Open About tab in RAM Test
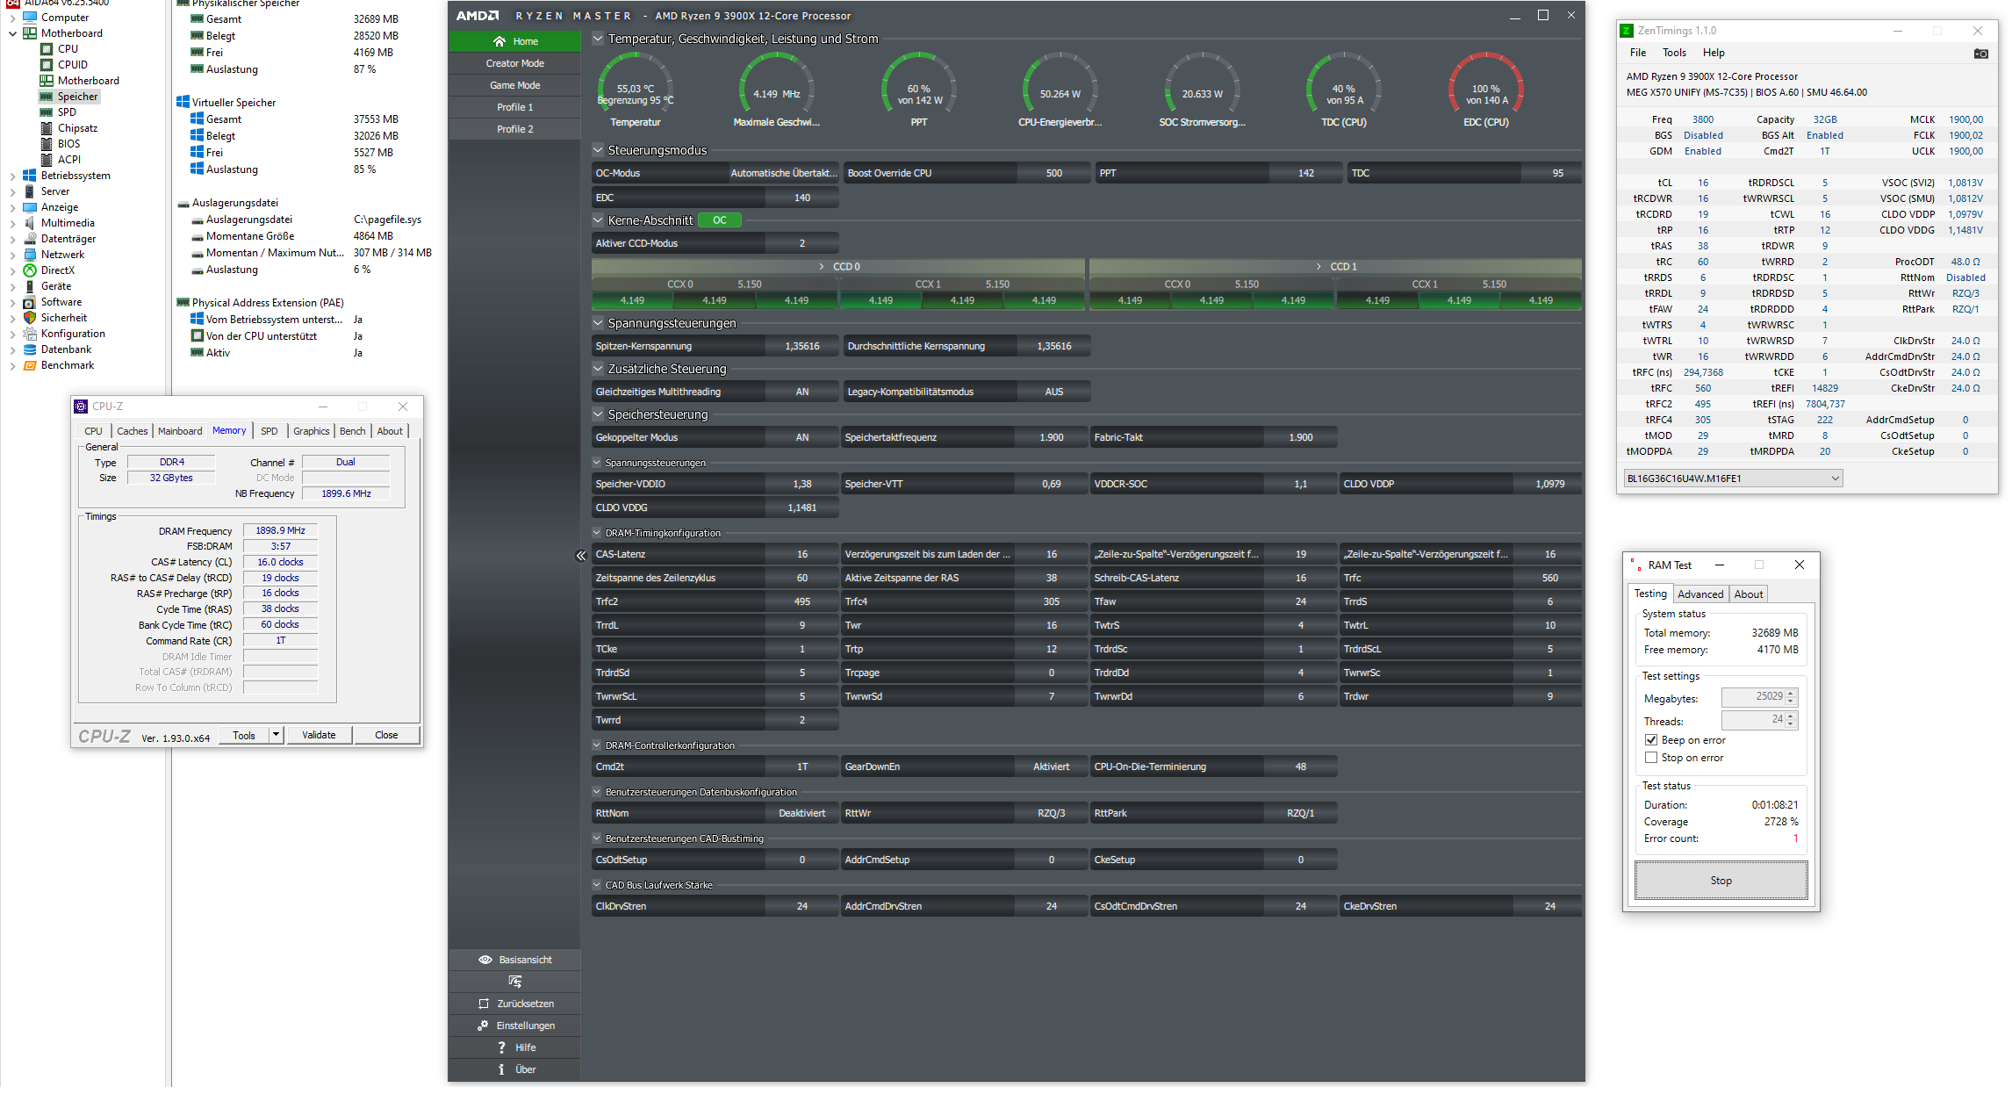The image size is (2012, 1094). click(1748, 594)
